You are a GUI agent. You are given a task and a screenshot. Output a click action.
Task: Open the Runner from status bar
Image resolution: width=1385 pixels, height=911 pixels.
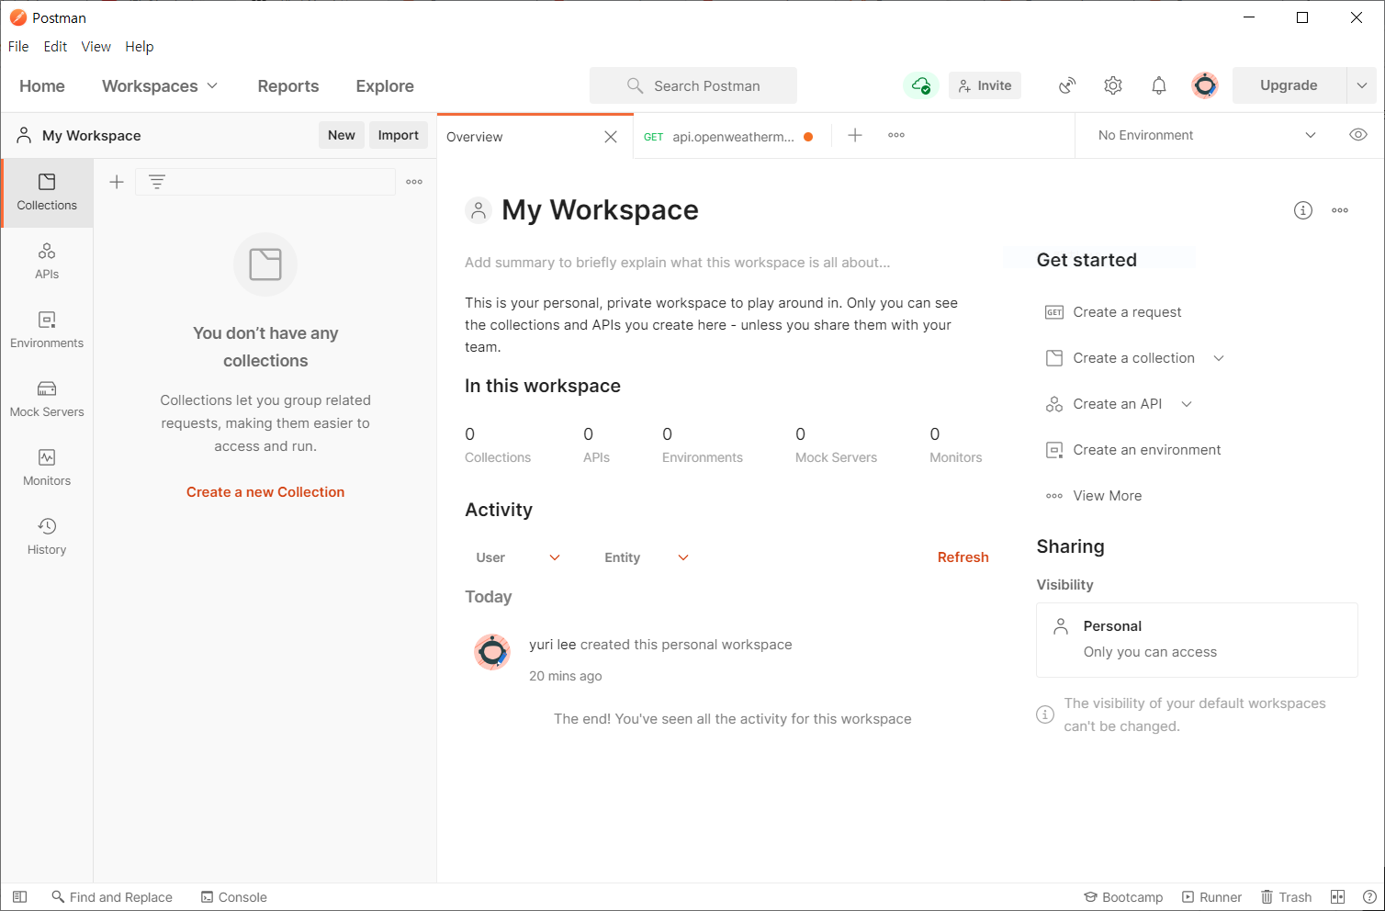pyautogui.click(x=1211, y=897)
